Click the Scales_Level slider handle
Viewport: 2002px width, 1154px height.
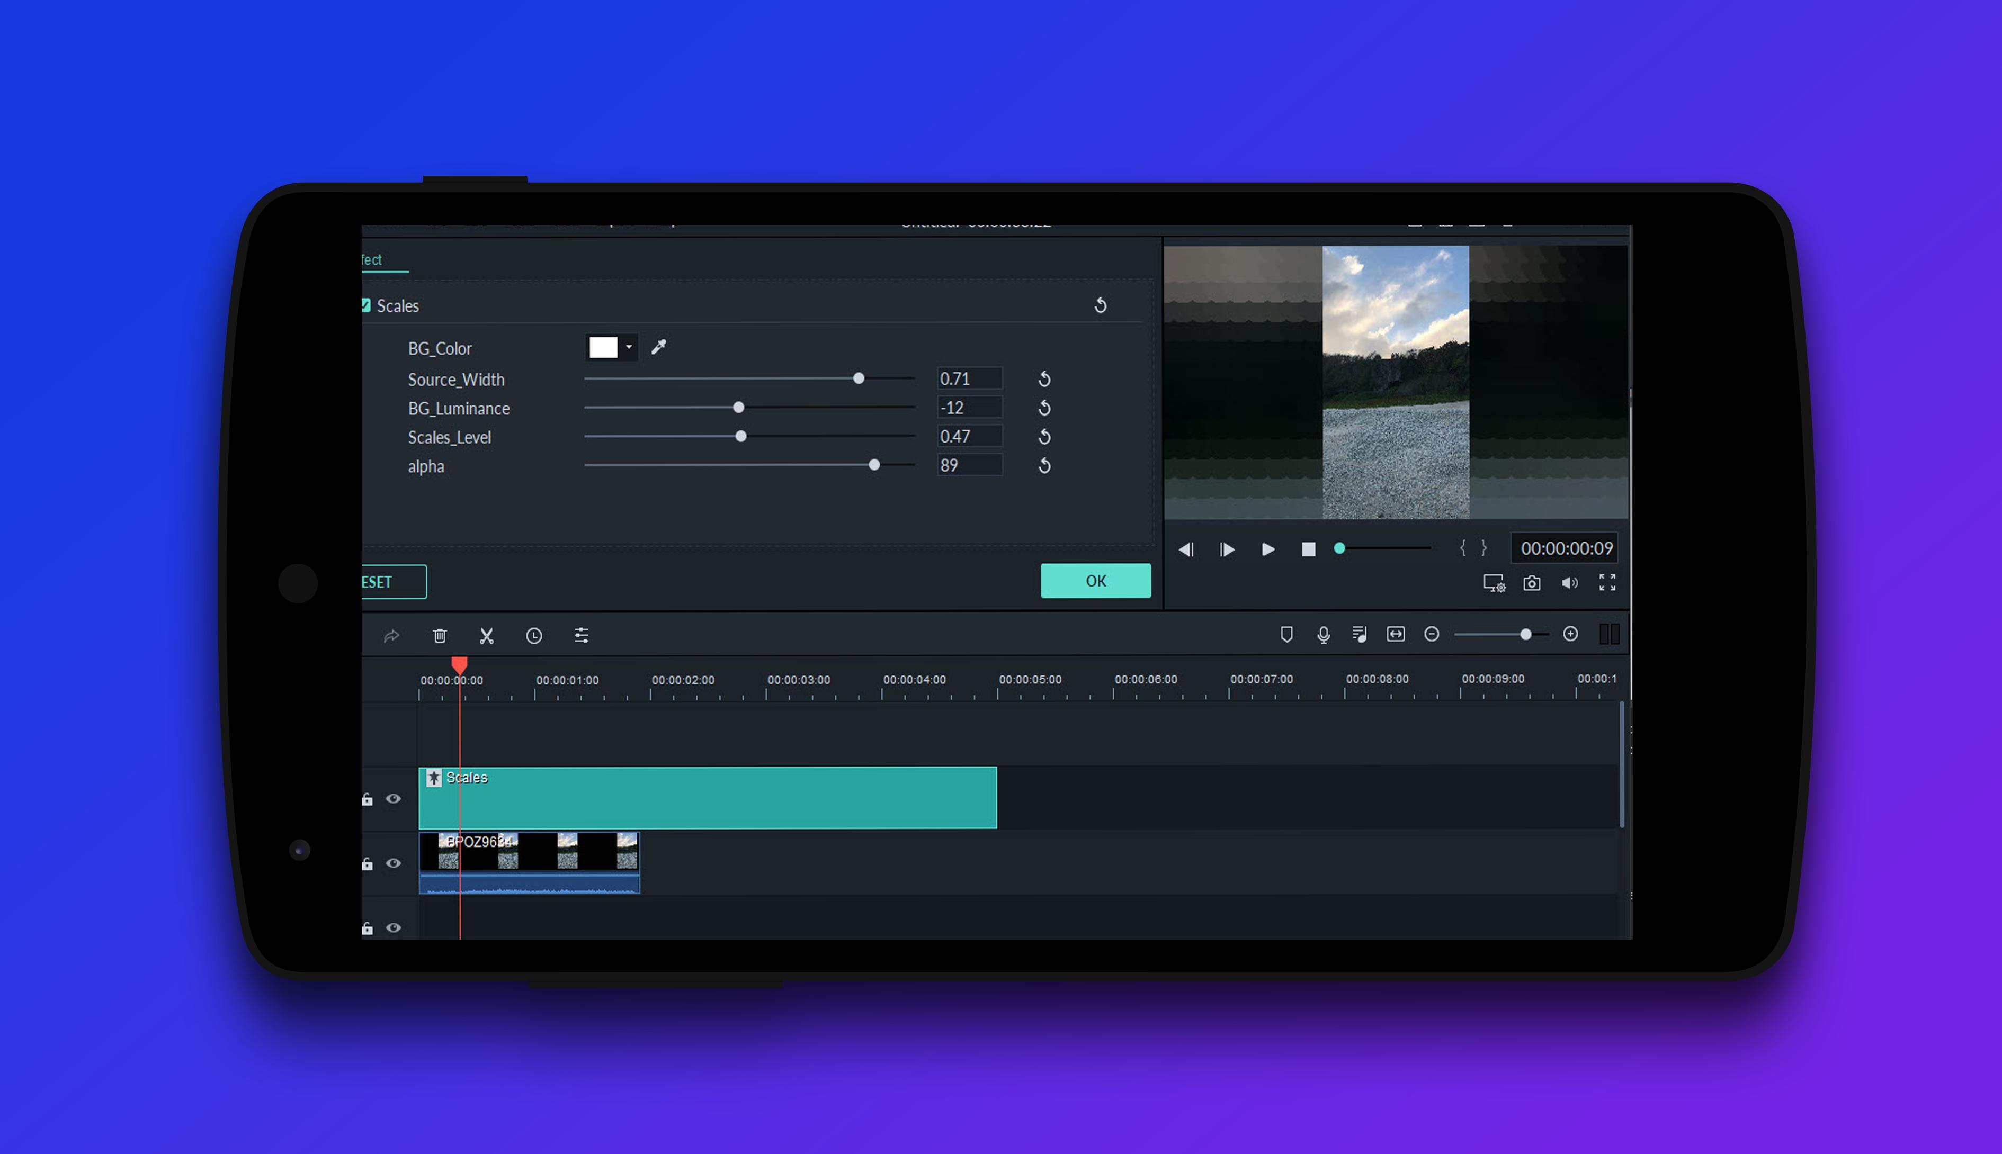point(741,437)
